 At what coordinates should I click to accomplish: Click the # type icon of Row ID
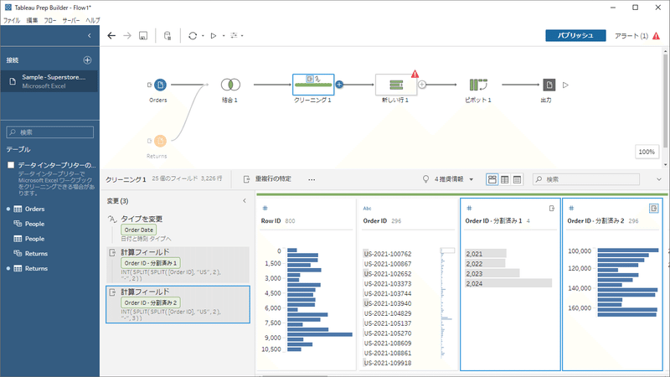(x=265, y=208)
